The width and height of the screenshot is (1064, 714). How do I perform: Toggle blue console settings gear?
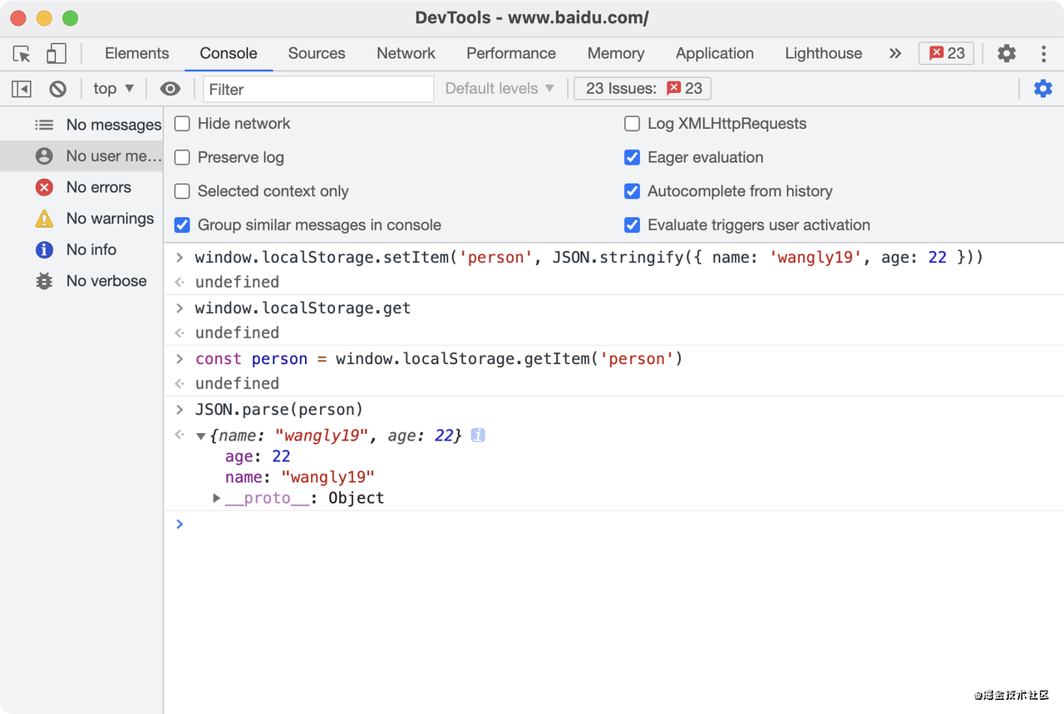(1042, 89)
